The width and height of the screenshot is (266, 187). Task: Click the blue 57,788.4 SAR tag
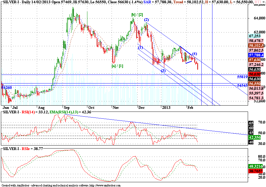[x=256, y=55]
